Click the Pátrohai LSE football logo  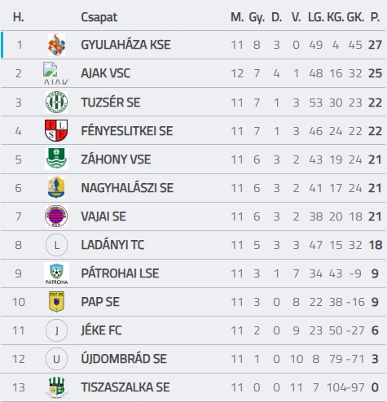(56, 273)
